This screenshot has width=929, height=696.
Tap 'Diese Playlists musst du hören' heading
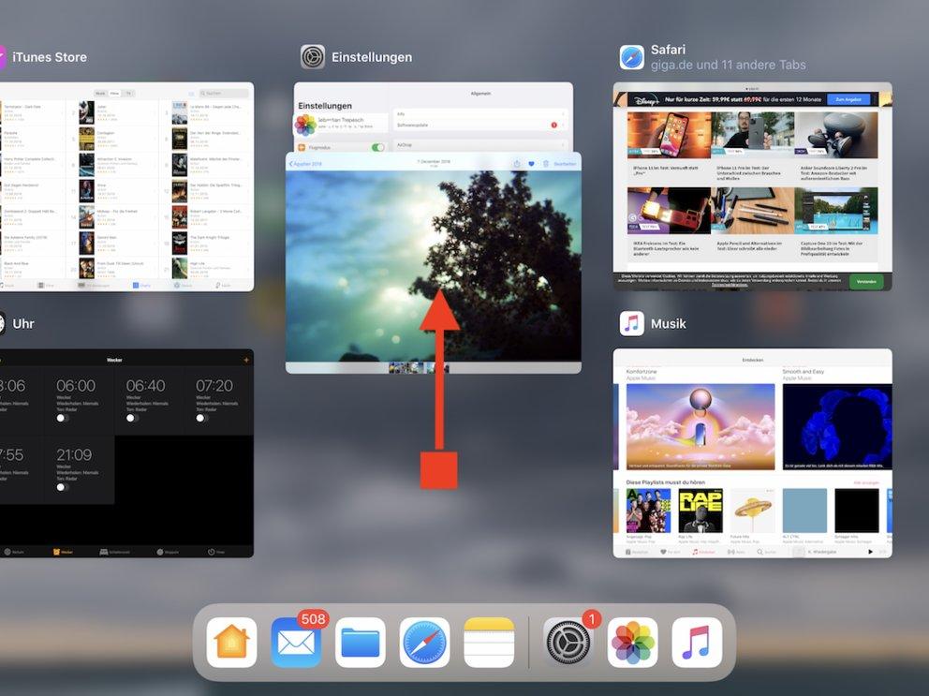(x=665, y=482)
